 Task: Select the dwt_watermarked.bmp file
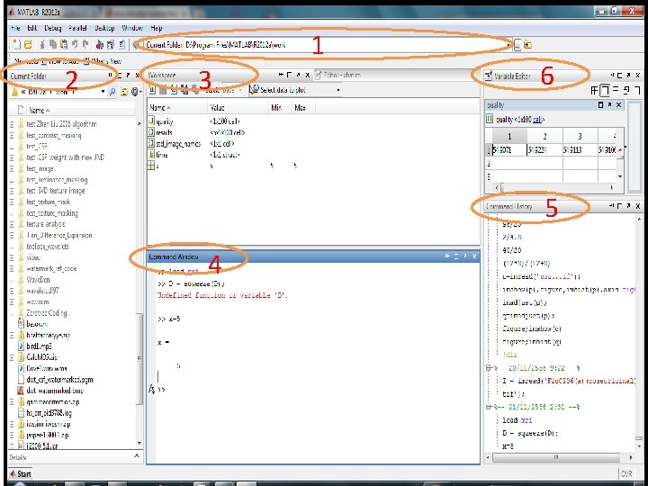click(55, 391)
